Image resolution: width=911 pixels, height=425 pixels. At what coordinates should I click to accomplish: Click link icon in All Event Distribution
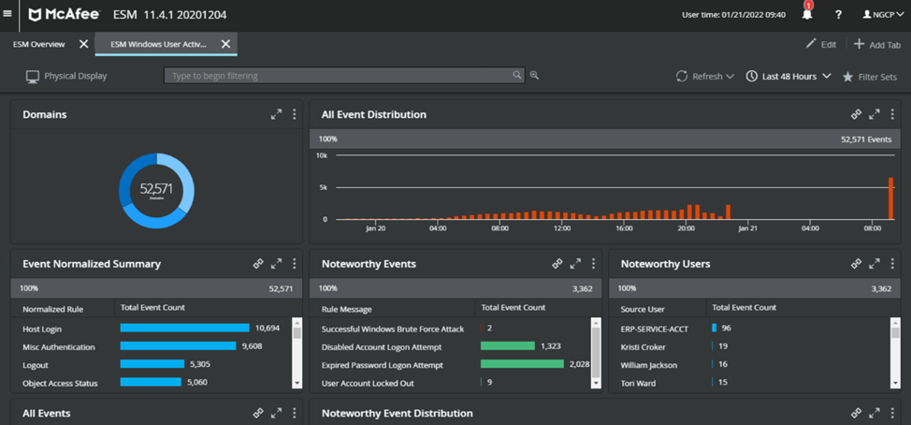tap(856, 114)
